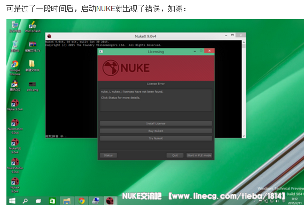Screen dimensions: 304x205
Task: Open the Windows Store taskbar icon
Action: 52,201
